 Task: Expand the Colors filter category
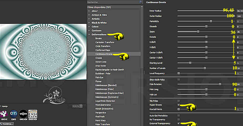(x=89, y=27)
